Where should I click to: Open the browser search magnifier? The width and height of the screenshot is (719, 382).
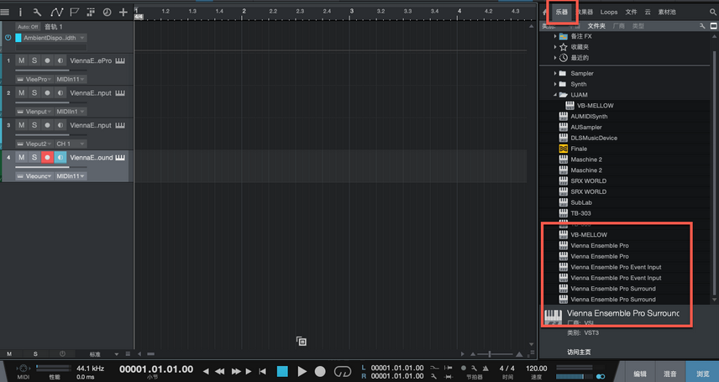coord(713,13)
